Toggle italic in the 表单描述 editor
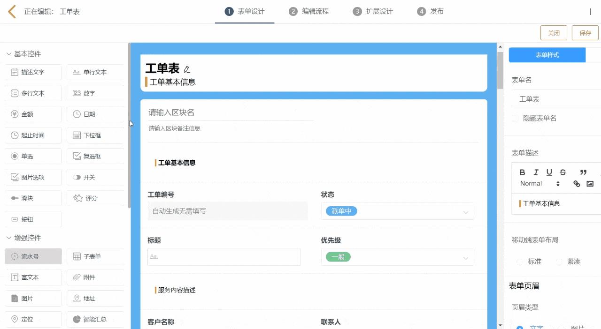Viewport: 601px width, 329px height. (536, 172)
